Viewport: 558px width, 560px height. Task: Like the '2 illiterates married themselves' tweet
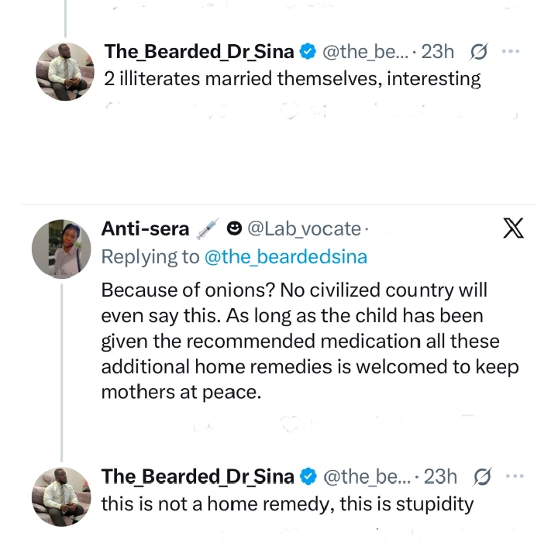[291, 111]
